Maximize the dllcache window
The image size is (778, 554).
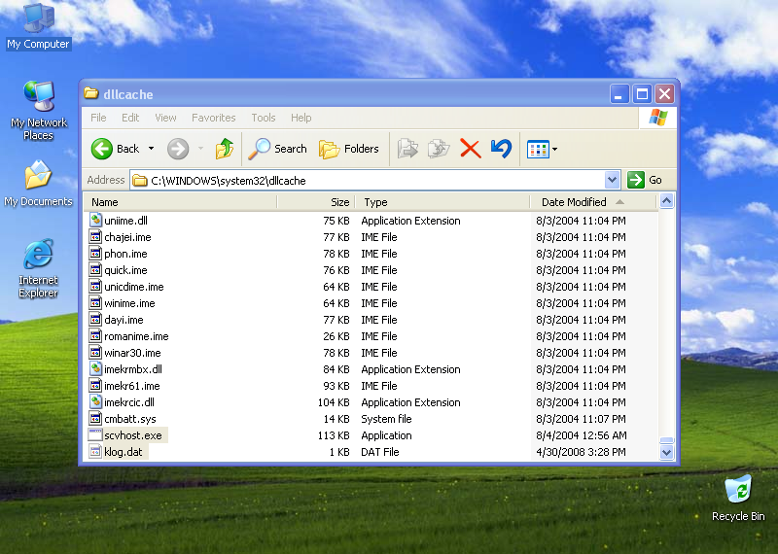coord(642,93)
